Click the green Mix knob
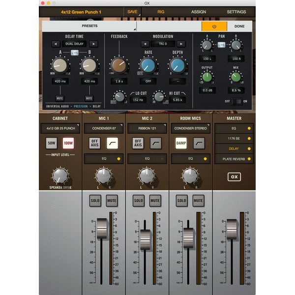This screenshot has height=295, width=295. coord(236,77)
